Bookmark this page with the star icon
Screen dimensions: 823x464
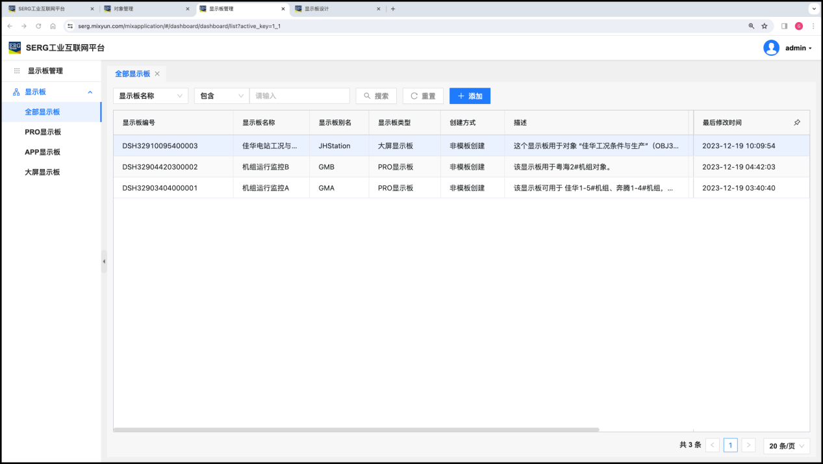point(765,26)
